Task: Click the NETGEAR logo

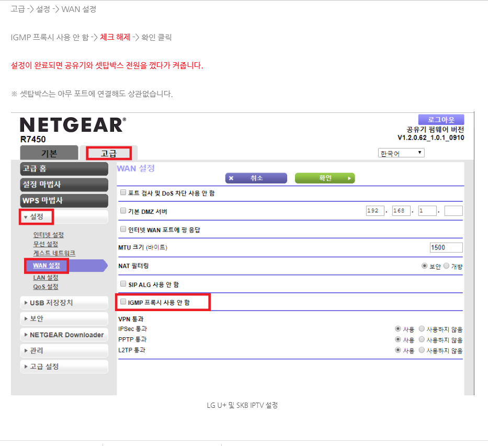Action: [73, 125]
